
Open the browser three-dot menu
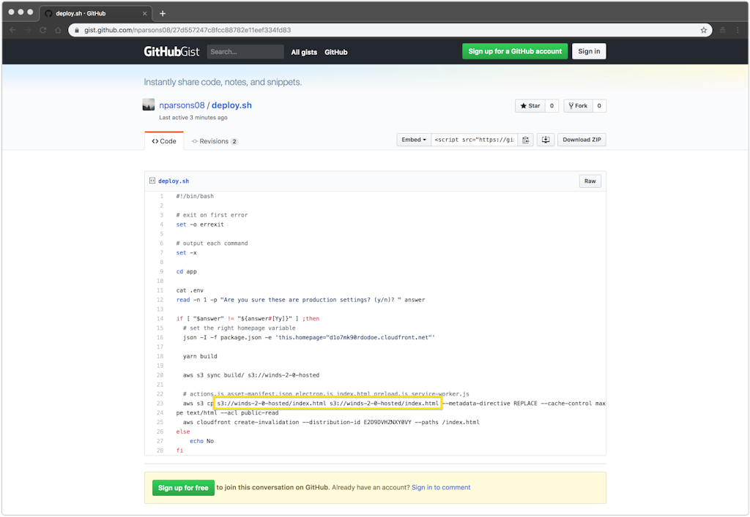[x=738, y=30]
